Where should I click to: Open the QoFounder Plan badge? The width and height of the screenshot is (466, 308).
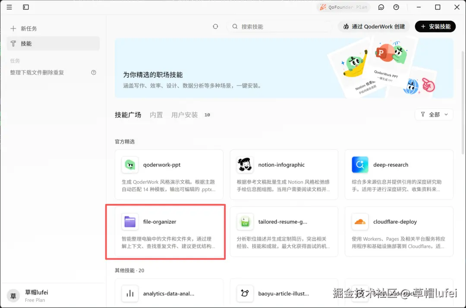(x=343, y=7)
